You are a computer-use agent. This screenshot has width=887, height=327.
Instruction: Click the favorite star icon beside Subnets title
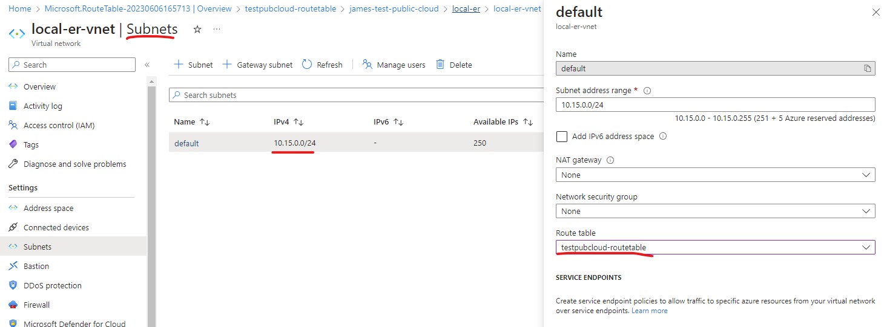[197, 30]
